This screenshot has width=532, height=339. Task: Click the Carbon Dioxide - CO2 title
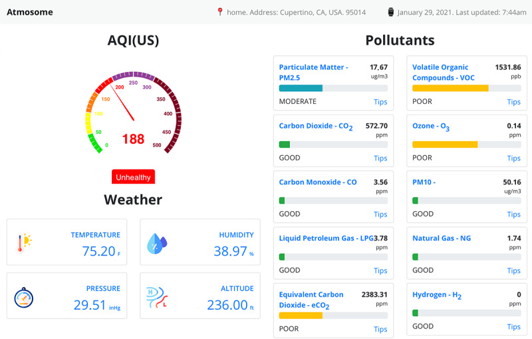(315, 127)
